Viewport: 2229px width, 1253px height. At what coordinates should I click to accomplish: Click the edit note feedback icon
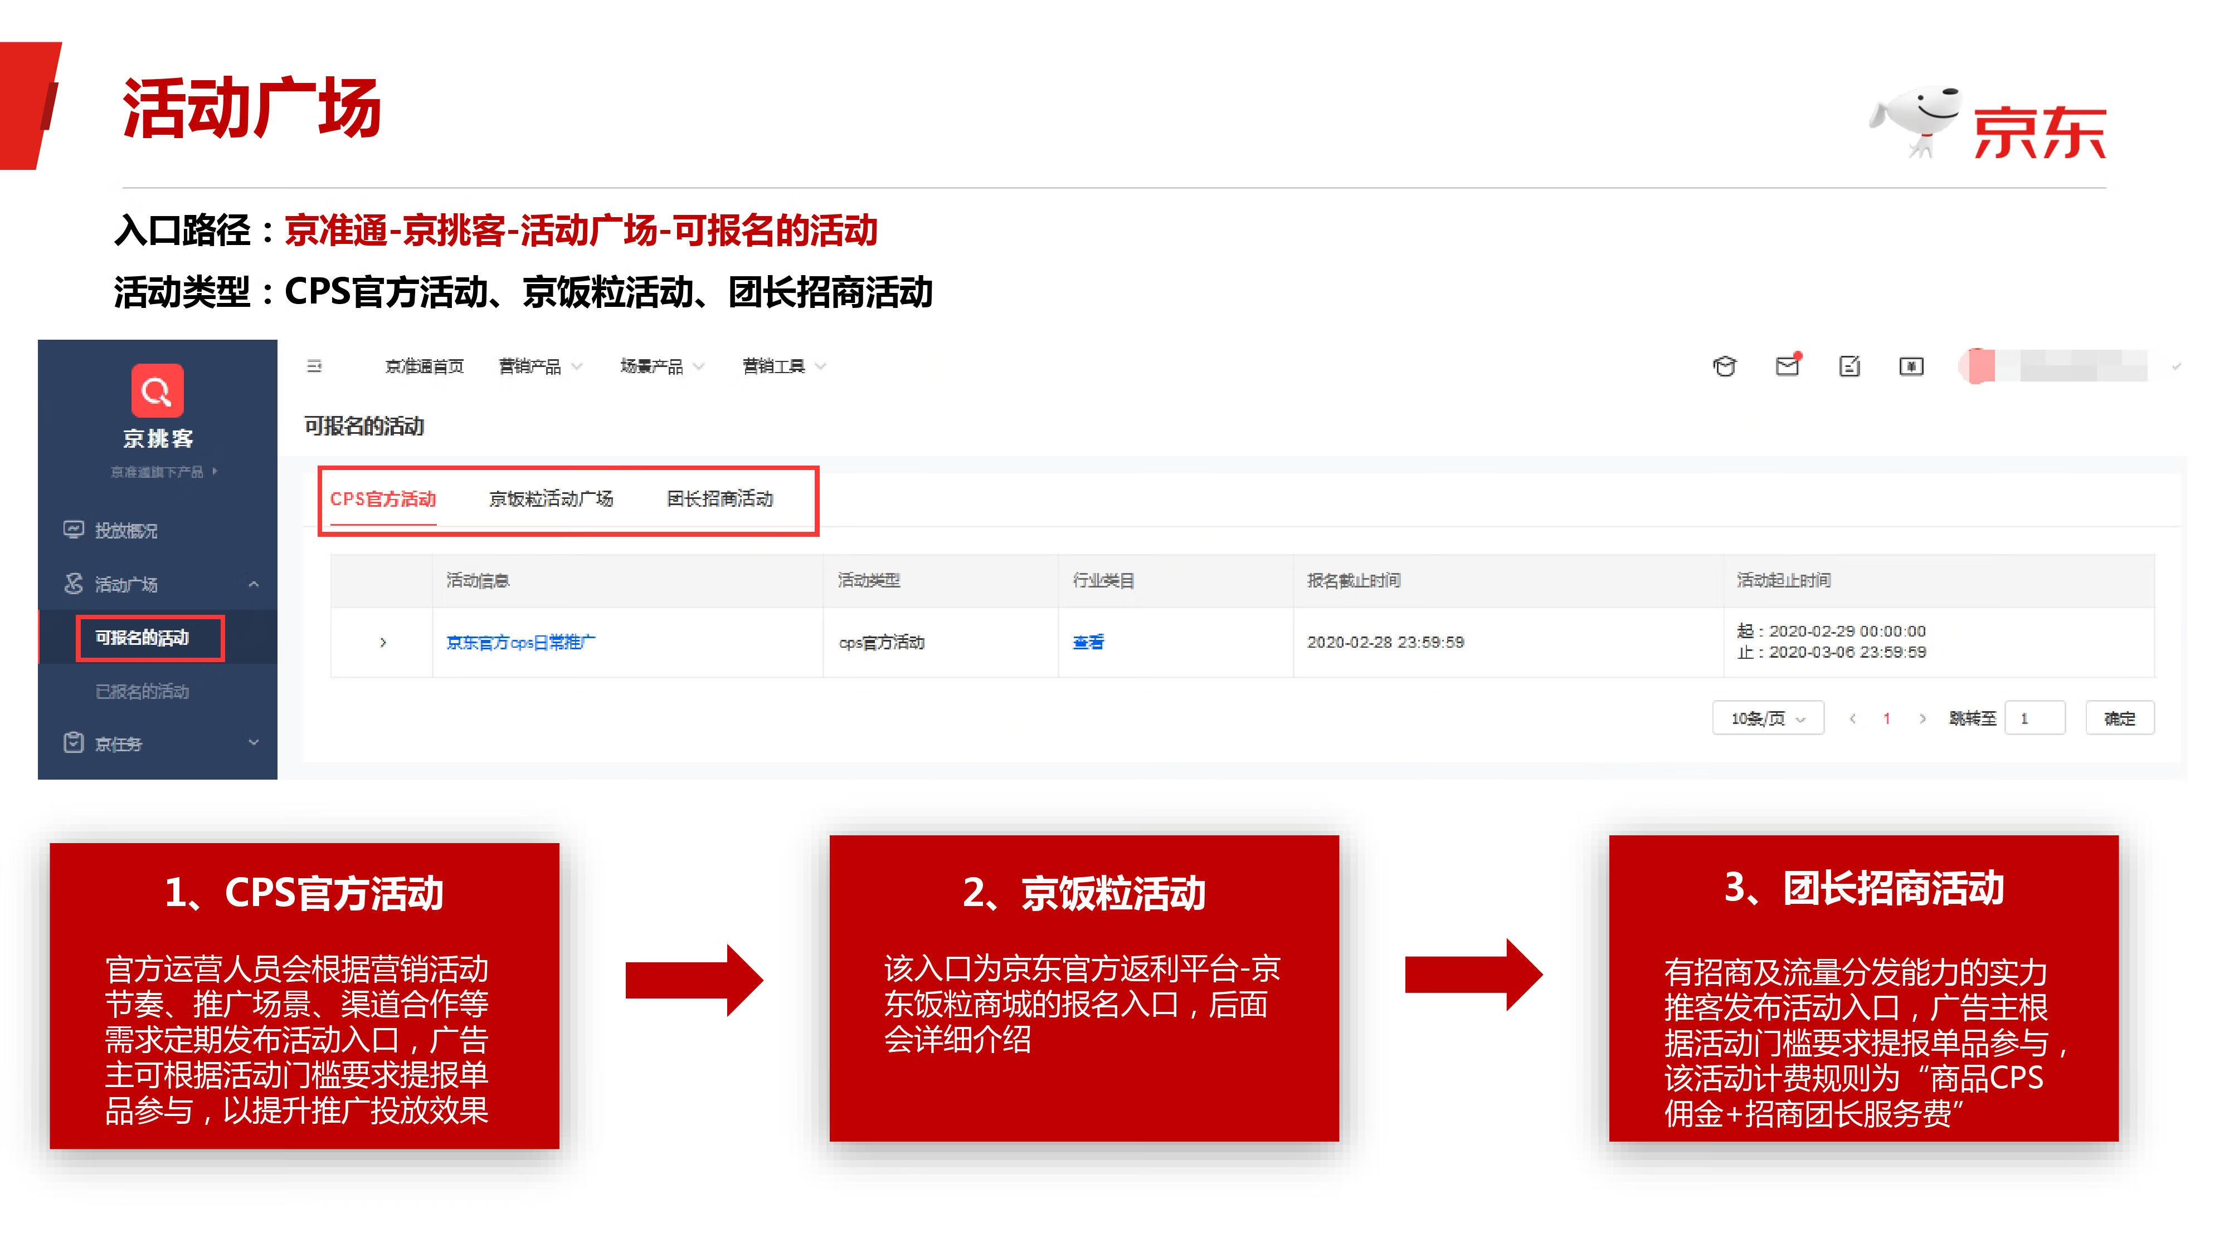pyautogui.click(x=1849, y=366)
